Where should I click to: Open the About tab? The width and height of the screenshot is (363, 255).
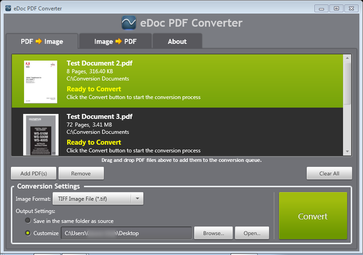(177, 41)
